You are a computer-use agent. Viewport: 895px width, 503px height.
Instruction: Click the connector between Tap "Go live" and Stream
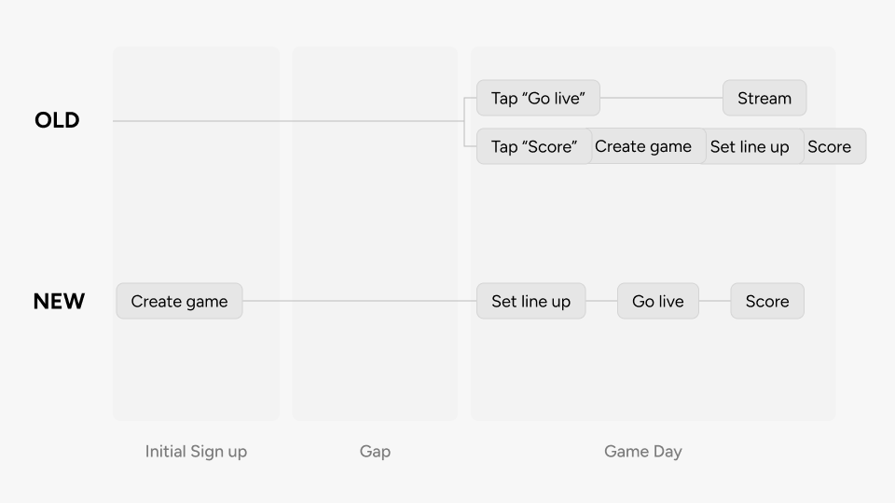click(661, 98)
